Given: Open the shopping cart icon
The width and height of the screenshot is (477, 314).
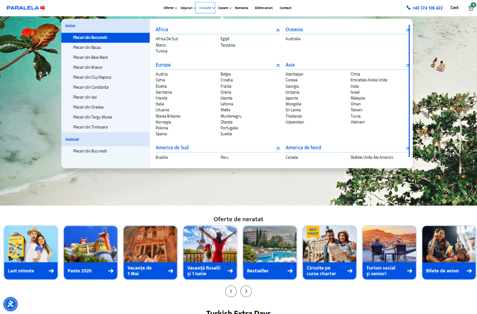Looking at the screenshot, I should click(x=471, y=8).
